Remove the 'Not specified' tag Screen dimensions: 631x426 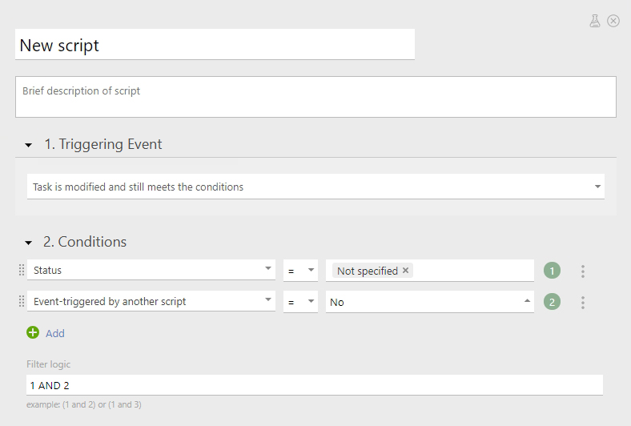point(406,271)
